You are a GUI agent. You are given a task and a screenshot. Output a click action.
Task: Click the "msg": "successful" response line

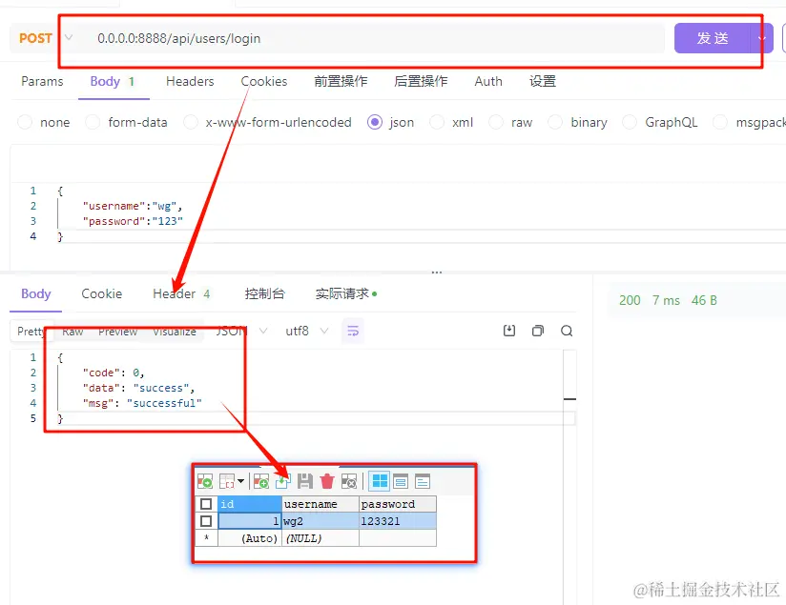click(x=142, y=403)
